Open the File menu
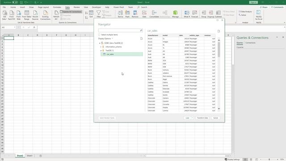This screenshot has width=286, height=161. (4, 7)
